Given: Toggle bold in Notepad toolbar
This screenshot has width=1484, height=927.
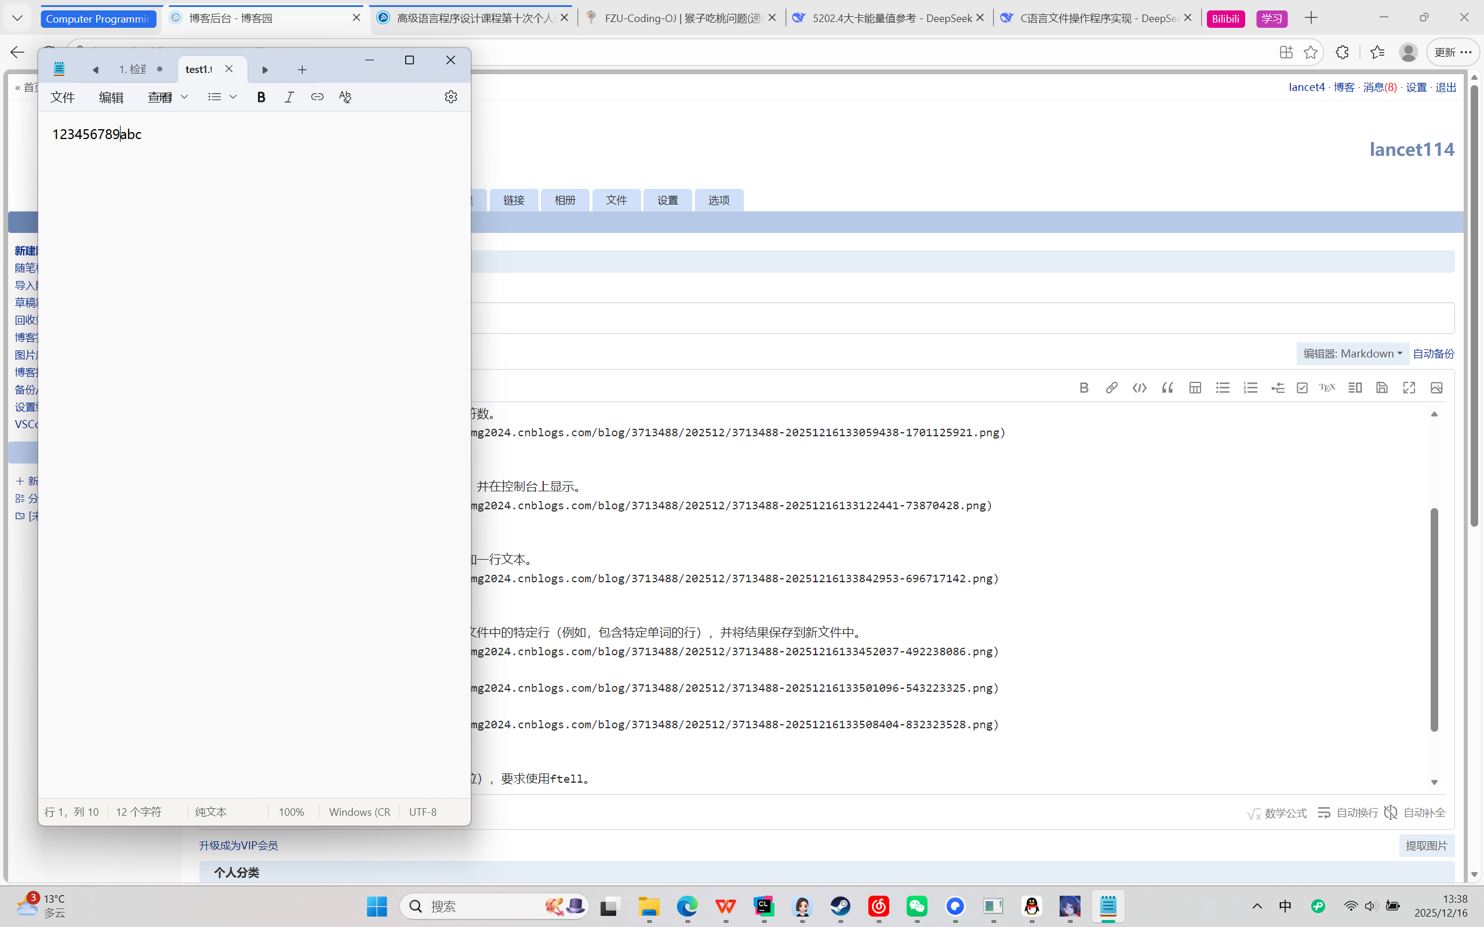Looking at the screenshot, I should click(261, 97).
